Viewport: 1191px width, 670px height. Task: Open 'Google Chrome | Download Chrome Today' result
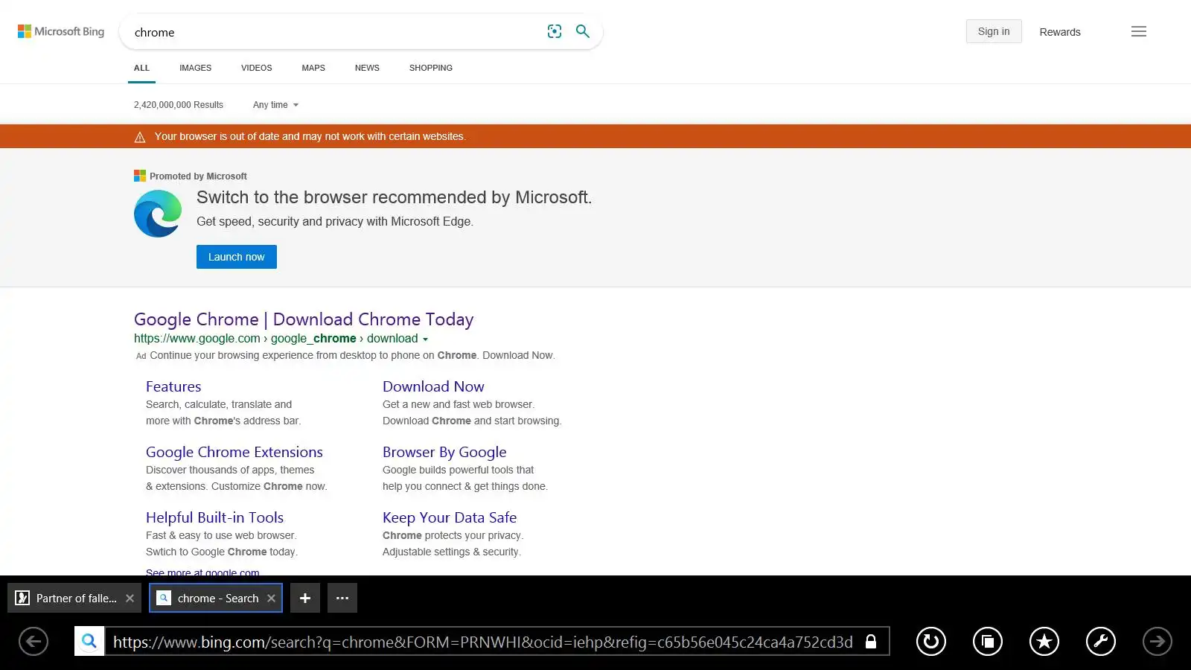(304, 319)
